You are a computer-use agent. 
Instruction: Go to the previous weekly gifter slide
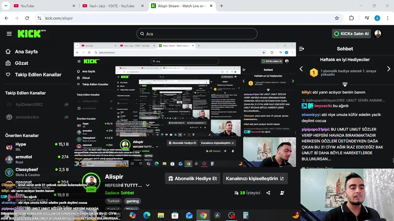(x=301, y=69)
